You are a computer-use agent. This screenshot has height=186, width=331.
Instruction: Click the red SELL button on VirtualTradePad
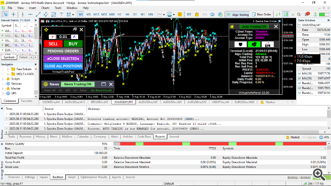click(53, 44)
